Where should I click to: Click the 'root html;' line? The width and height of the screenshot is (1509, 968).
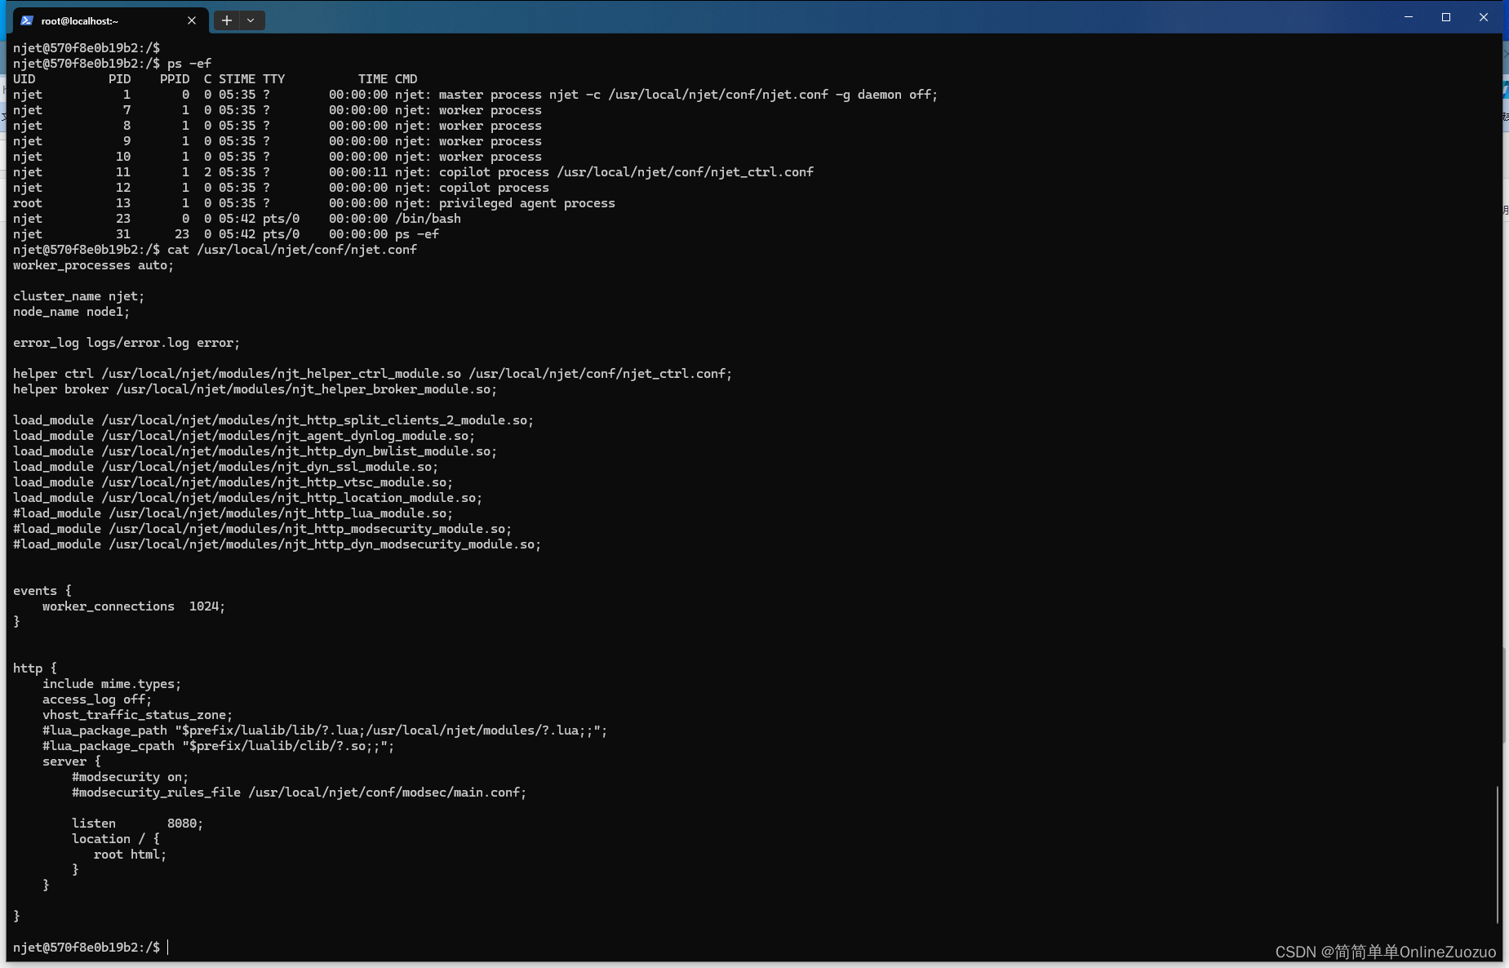click(130, 855)
